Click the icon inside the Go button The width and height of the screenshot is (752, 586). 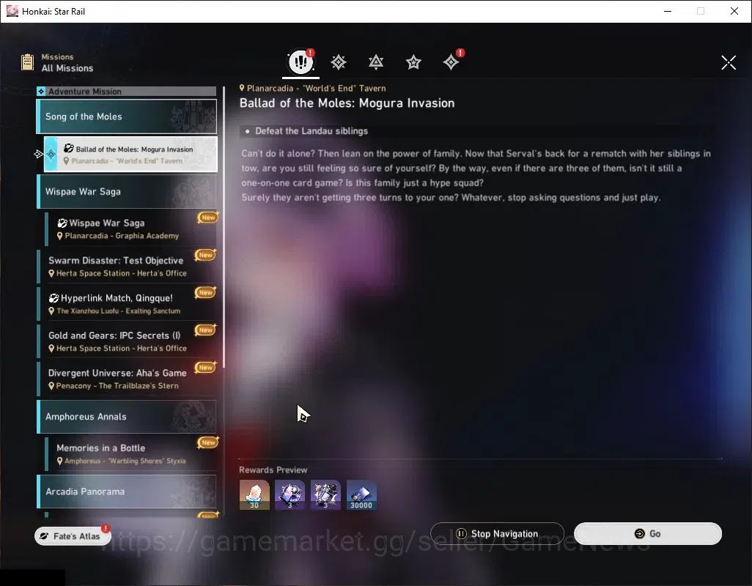[639, 534]
